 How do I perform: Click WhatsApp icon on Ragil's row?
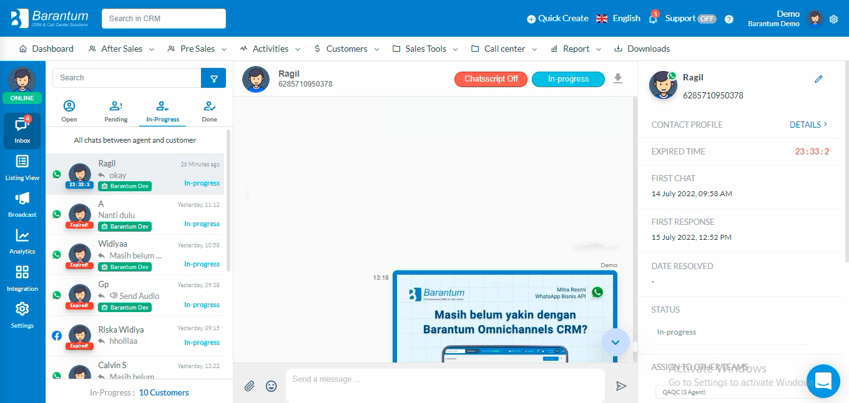(57, 174)
